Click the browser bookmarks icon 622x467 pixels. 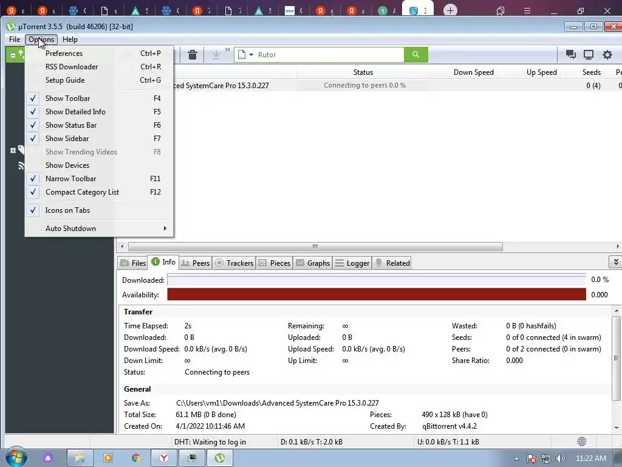(x=501, y=11)
